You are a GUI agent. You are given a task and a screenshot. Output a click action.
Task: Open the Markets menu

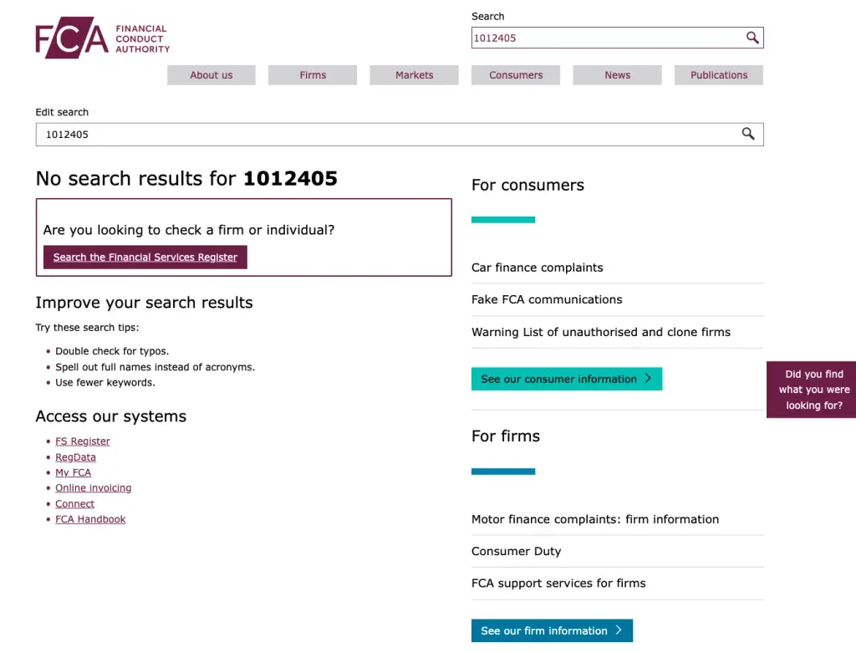(x=415, y=75)
